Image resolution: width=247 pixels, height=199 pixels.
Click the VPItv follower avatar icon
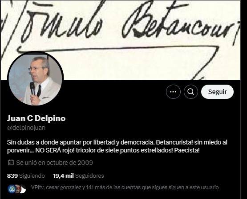[12, 189]
